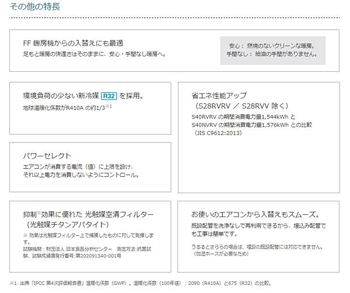The height and width of the screenshot is (293, 350).
Task: Click text 試験機関：財団法人 日本食品分析センター
Action: pyautogui.click(x=68, y=249)
